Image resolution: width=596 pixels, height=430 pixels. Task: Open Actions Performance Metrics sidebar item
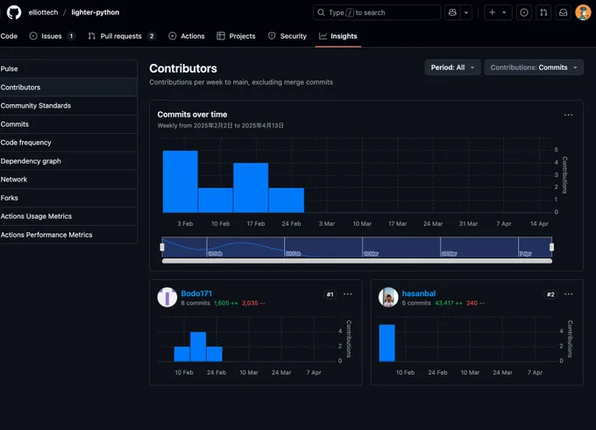[68, 235]
